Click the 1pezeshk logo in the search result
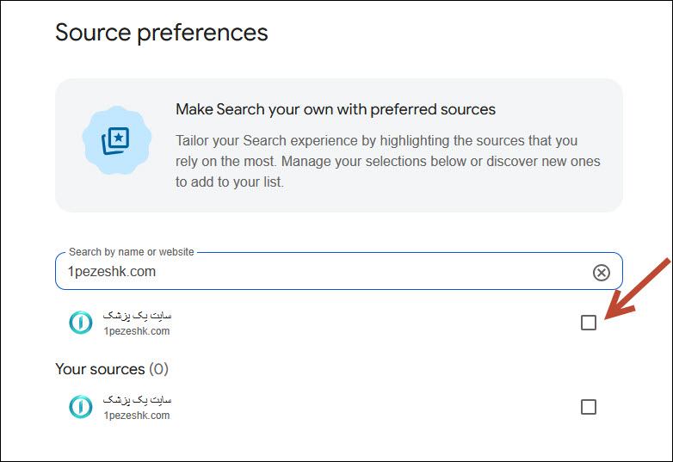 [x=81, y=323]
